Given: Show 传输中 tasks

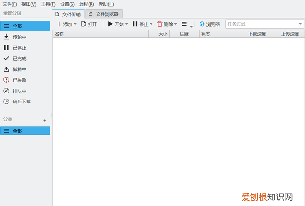Looking at the screenshot, I should [x=25, y=37].
